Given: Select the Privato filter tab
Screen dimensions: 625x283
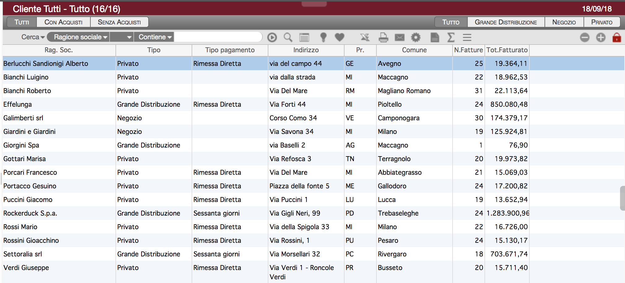Looking at the screenshot, I should click(x=602, y=22).
